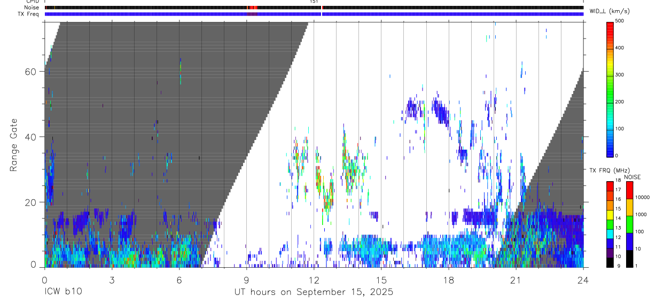Click the blue TX Freq strip at top
Image resolution: width=656 pixels, height=303 pixels.
click(314, 14)
